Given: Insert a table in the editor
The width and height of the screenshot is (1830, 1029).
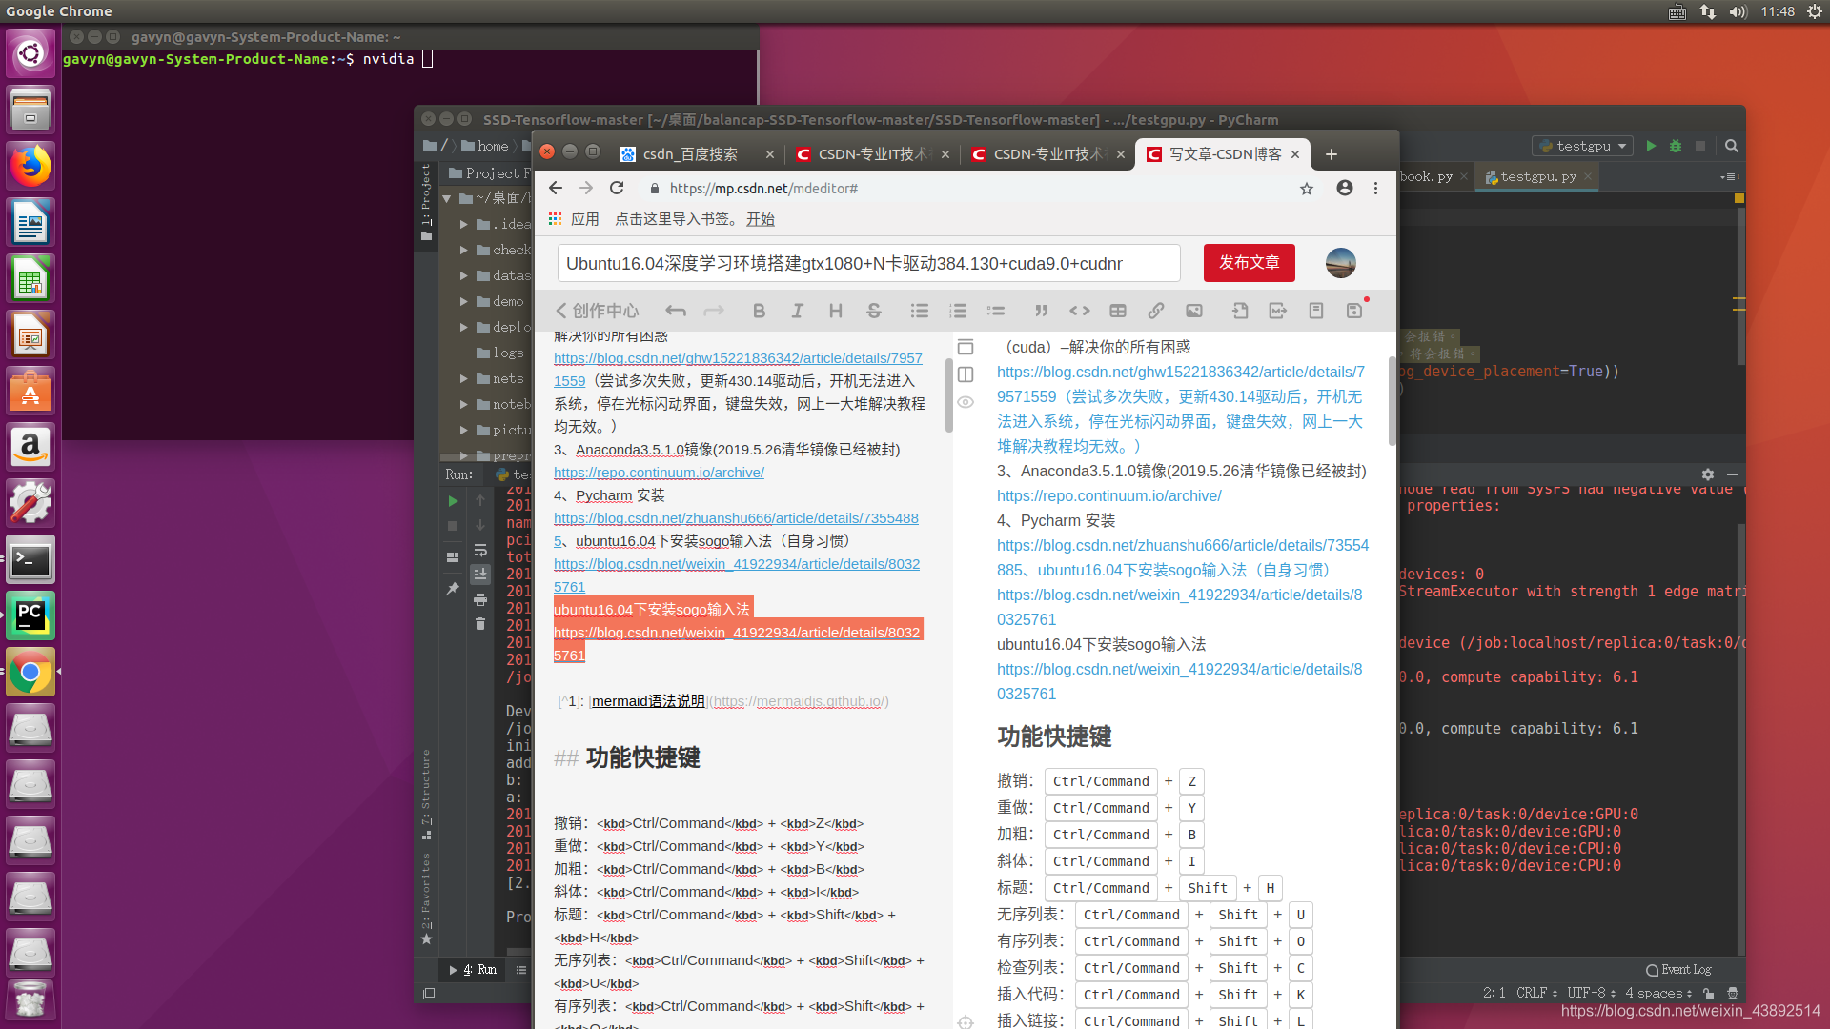Looking at the screenshot, I should pos(1117,311).
